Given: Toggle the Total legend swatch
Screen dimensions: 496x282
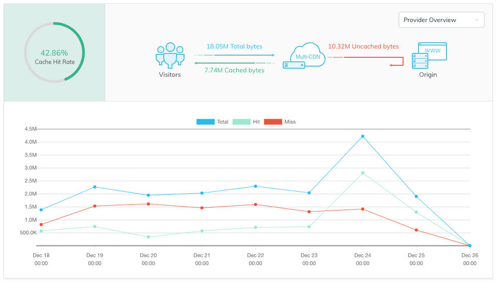Looking at the screenshot, I should (x=205, y=122).
